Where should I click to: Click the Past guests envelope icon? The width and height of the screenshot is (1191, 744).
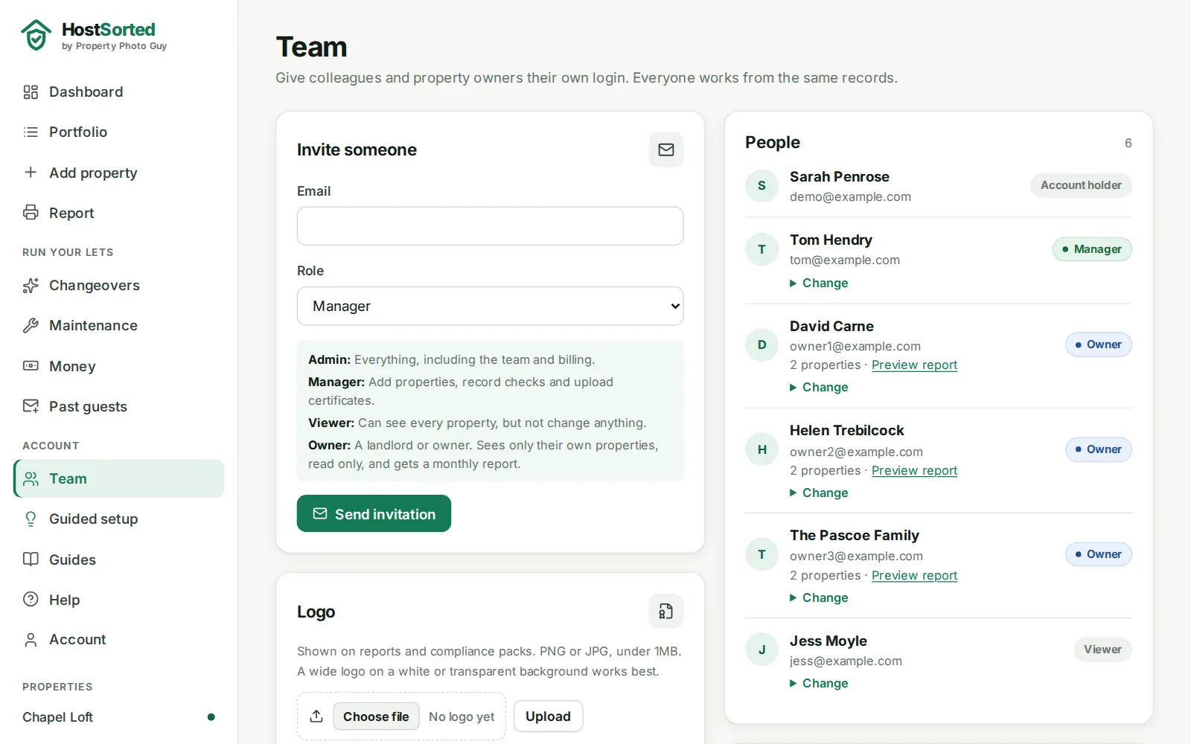pos(31,406)
